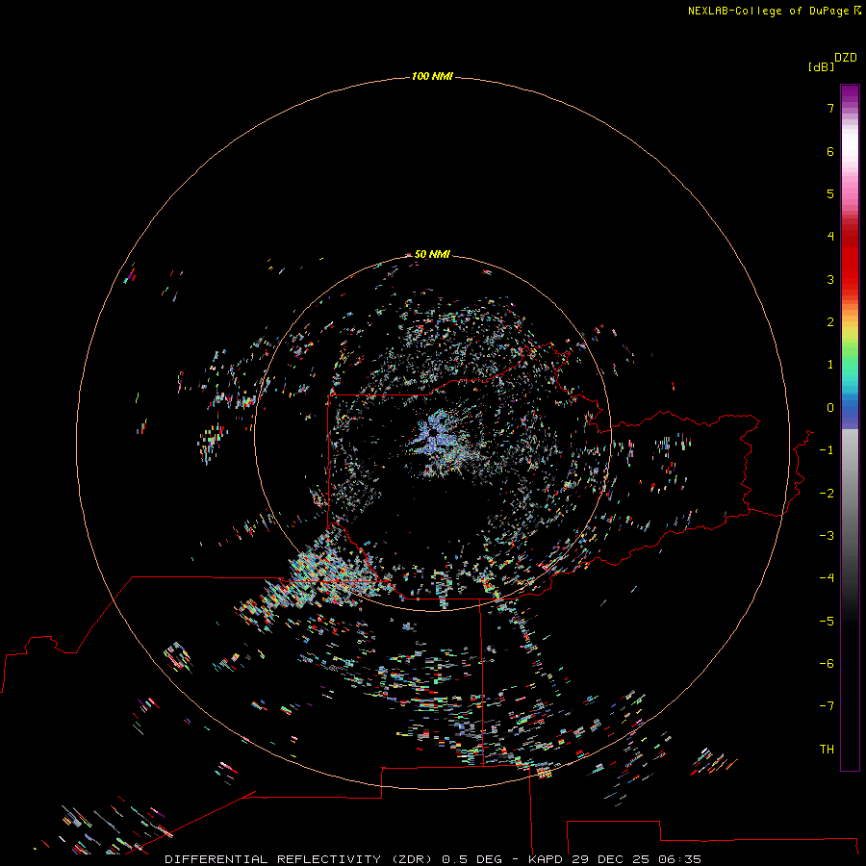Select the 4 dB scale label
866x866 pixels.
(x=830, y=236)
